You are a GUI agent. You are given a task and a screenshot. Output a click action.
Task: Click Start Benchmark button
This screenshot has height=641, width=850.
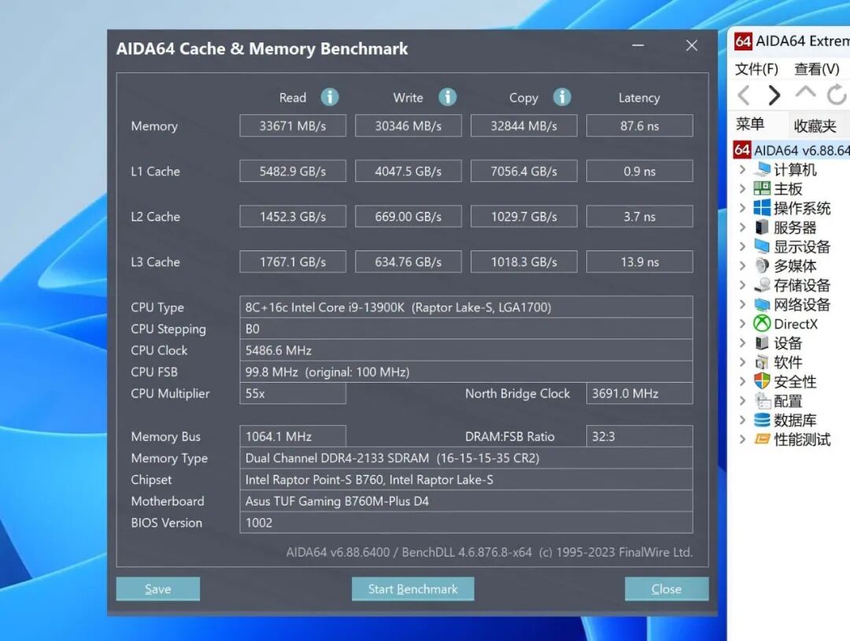[413, 589]
